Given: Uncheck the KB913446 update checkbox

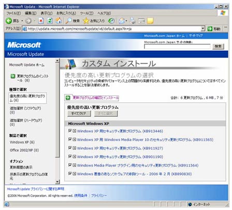Looking at the screenshot, I should point(70,131).
